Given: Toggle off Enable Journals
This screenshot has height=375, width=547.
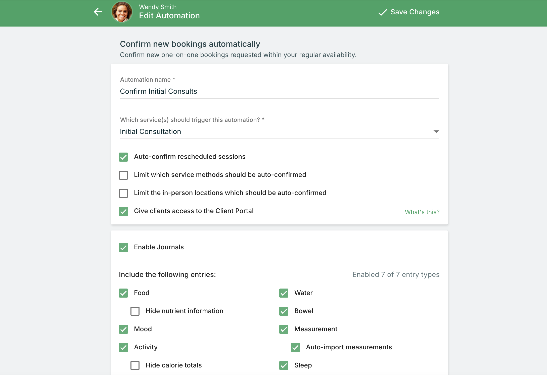Looking at the screenshot, I should (123, 247).
